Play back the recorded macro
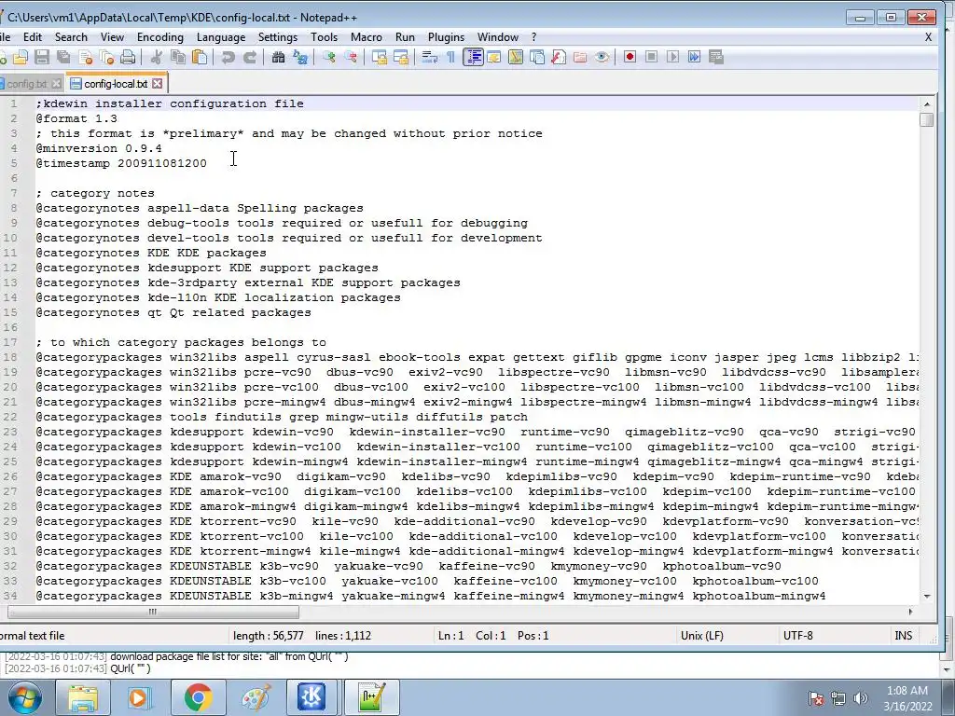 click(672, 57)
